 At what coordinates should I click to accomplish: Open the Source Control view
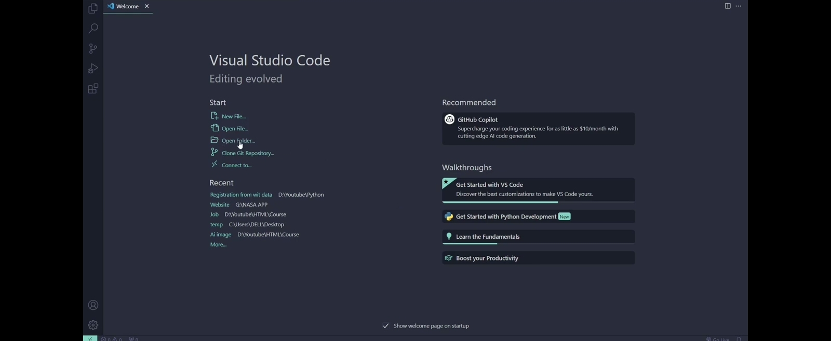point(93,48)
